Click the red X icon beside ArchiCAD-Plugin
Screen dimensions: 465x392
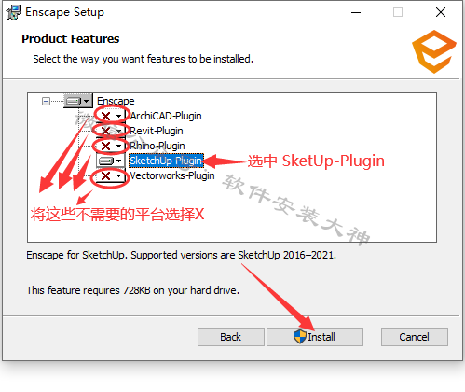(x=105, y=116)
